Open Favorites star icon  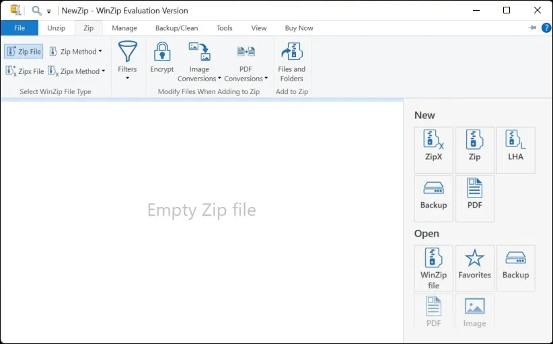coord(475,268)
